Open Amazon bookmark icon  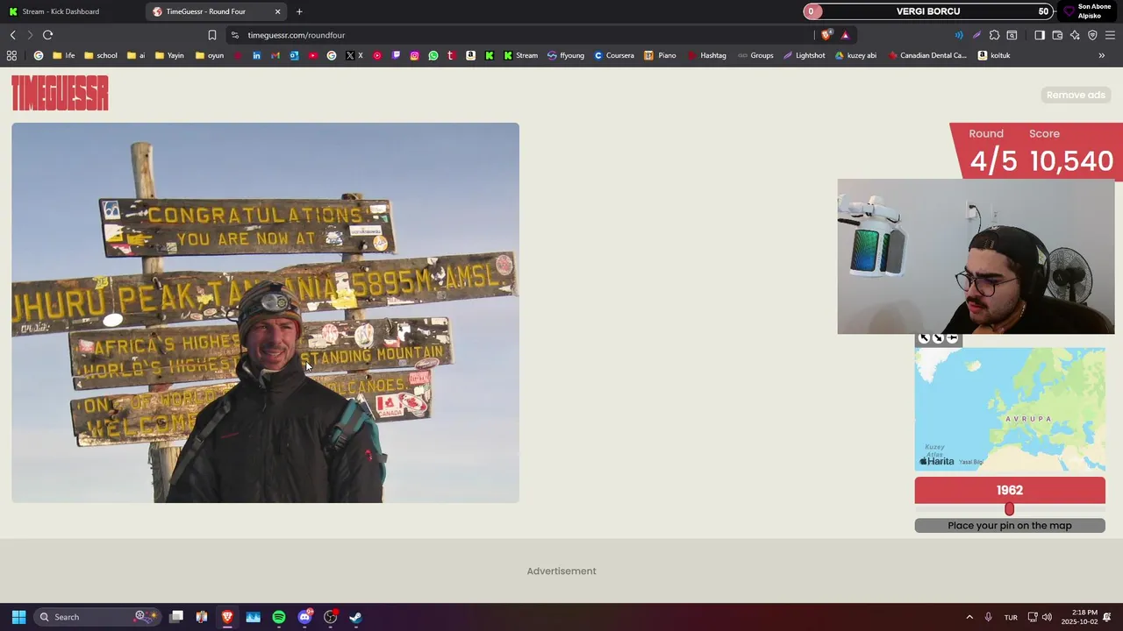click(x=470, y=55)
